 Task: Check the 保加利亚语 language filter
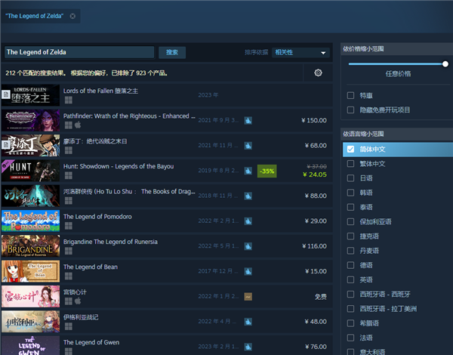[350, 221]
